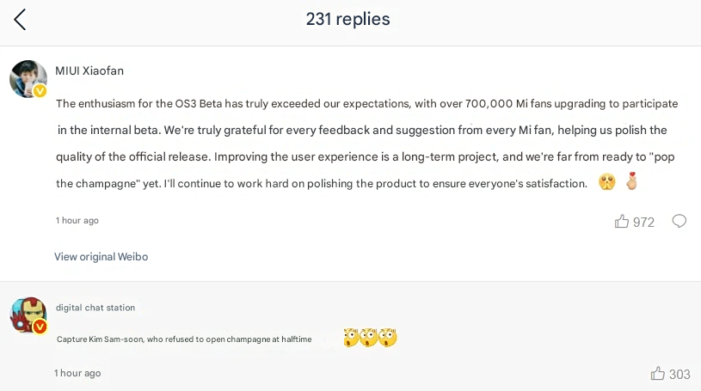Like digital chat station's reply with 303 likes

tap(658, 374)
